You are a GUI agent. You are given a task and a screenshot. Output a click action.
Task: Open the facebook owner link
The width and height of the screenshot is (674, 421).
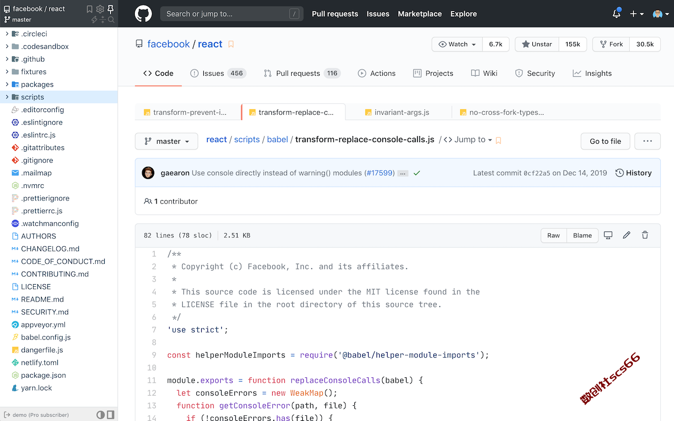(x=168, y=44)
